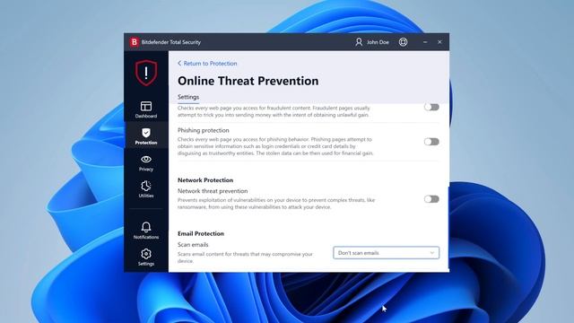Open the Privacy eye section

tap(146, 163)
